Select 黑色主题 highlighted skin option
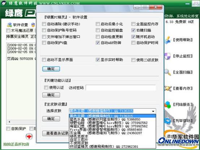This screenshot has width=200, height=150. [x=112, y=116]
